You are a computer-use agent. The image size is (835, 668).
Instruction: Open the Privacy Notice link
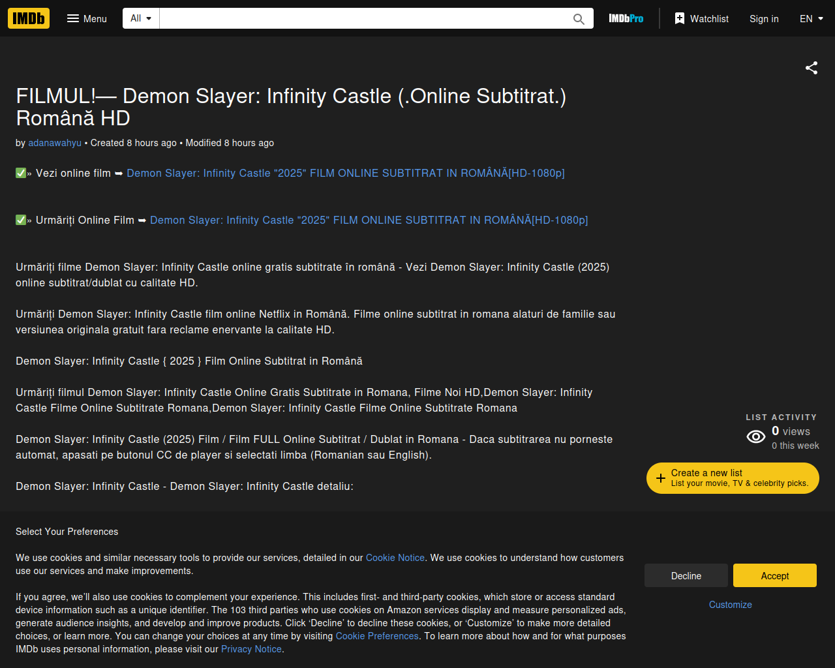[x=251, y=649]
